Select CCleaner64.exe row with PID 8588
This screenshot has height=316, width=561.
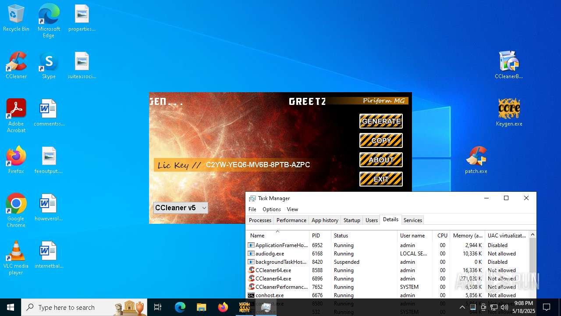[387, 270]
